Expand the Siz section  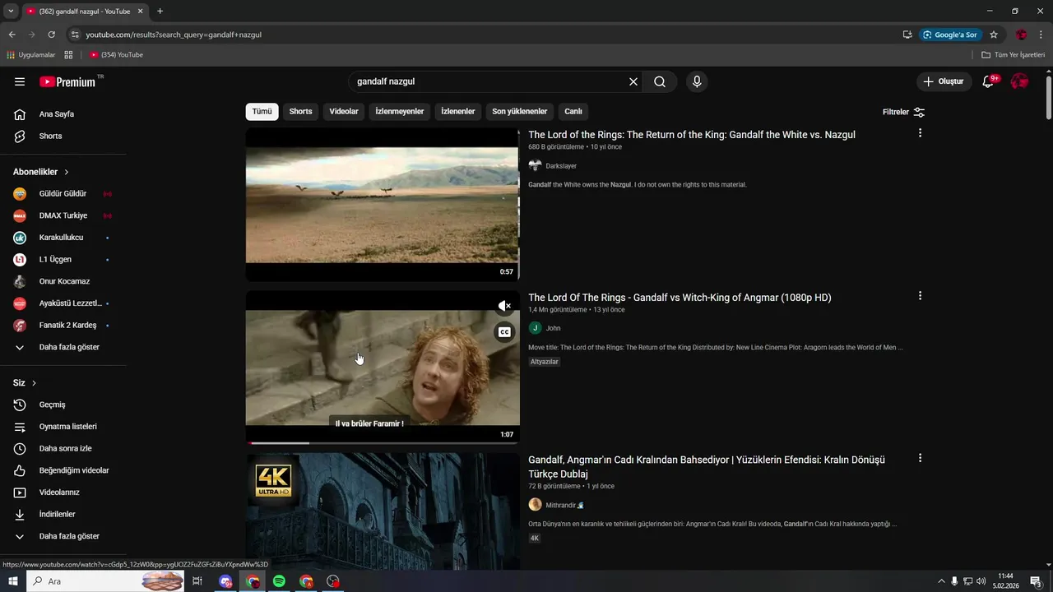click(x=25, y=383)
